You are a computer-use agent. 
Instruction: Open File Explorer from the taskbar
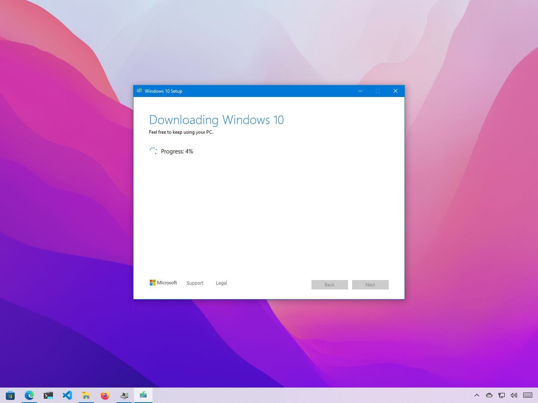(86, 395)
